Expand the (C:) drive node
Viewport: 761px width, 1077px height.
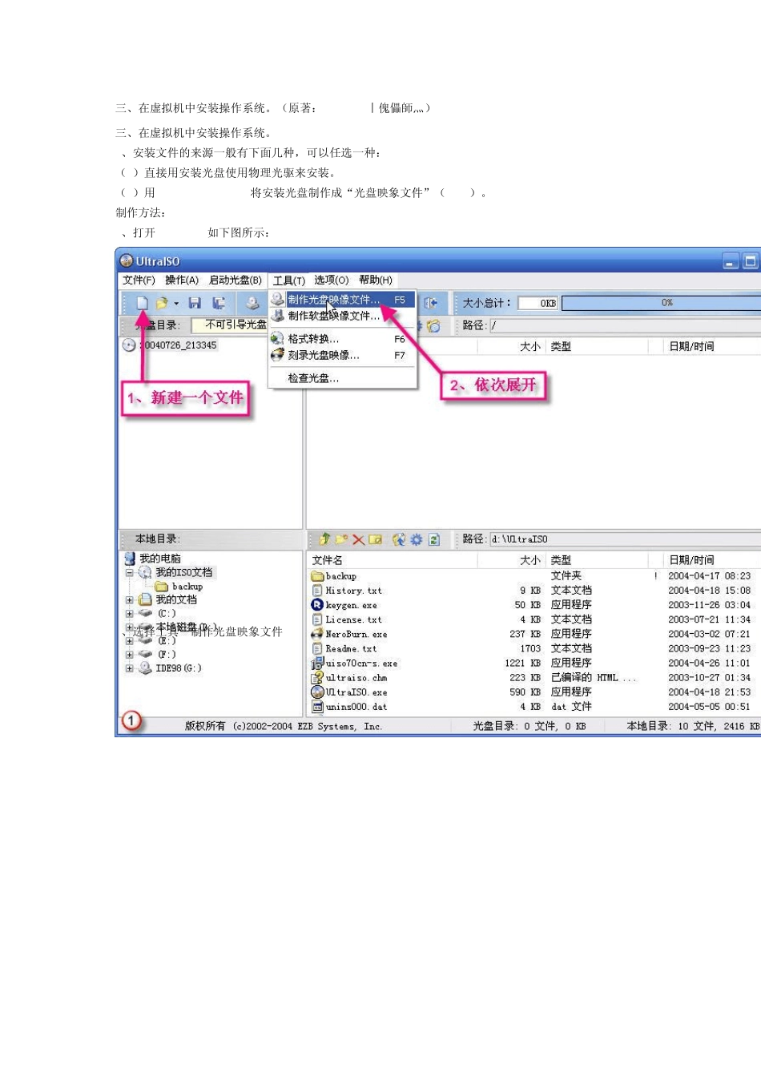click(x=129, y=614)
